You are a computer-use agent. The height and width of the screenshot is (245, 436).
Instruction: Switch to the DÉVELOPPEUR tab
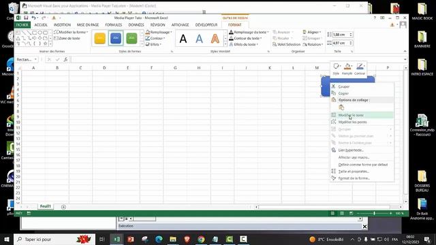[206, 24]
